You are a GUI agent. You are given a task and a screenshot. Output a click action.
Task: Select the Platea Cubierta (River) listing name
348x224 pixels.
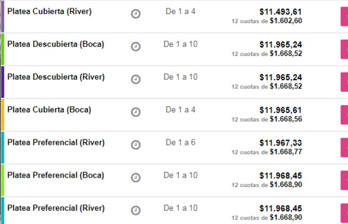[49, 11]
